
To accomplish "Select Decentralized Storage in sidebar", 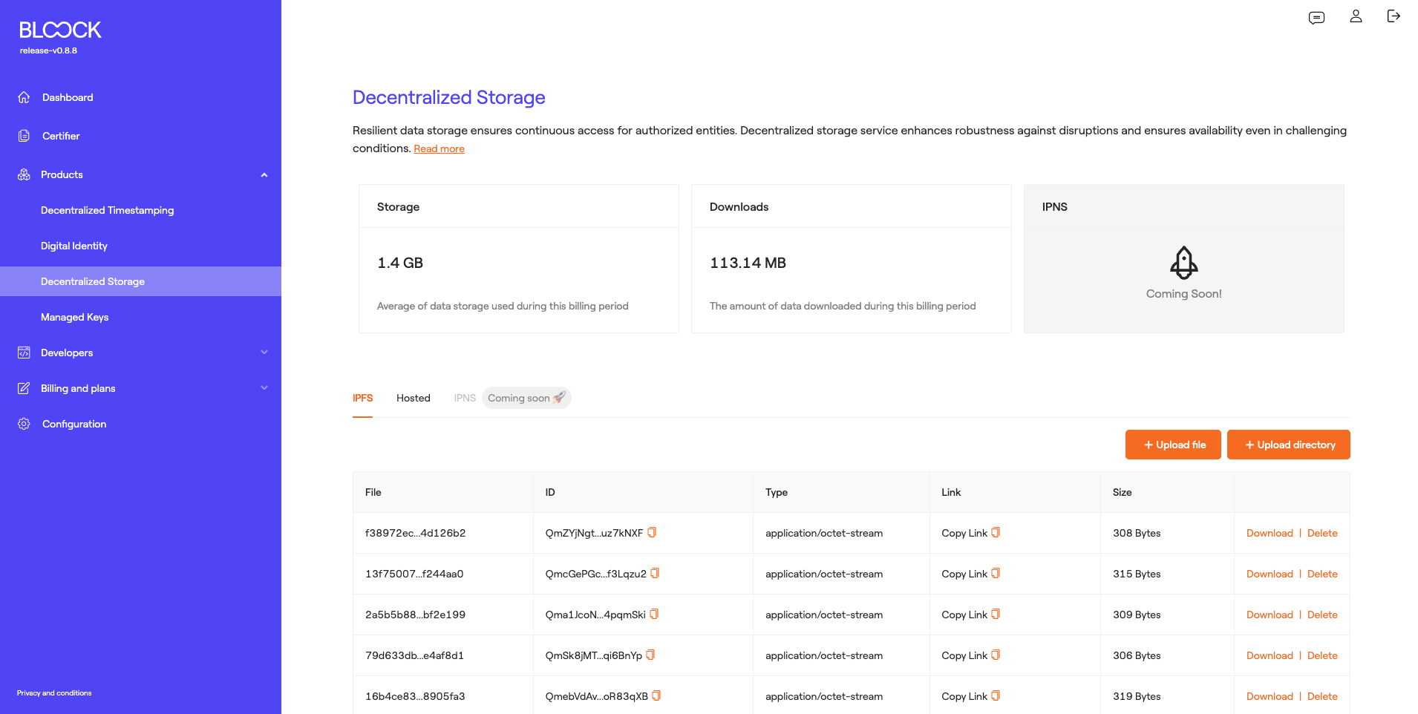I will [140, 281].
